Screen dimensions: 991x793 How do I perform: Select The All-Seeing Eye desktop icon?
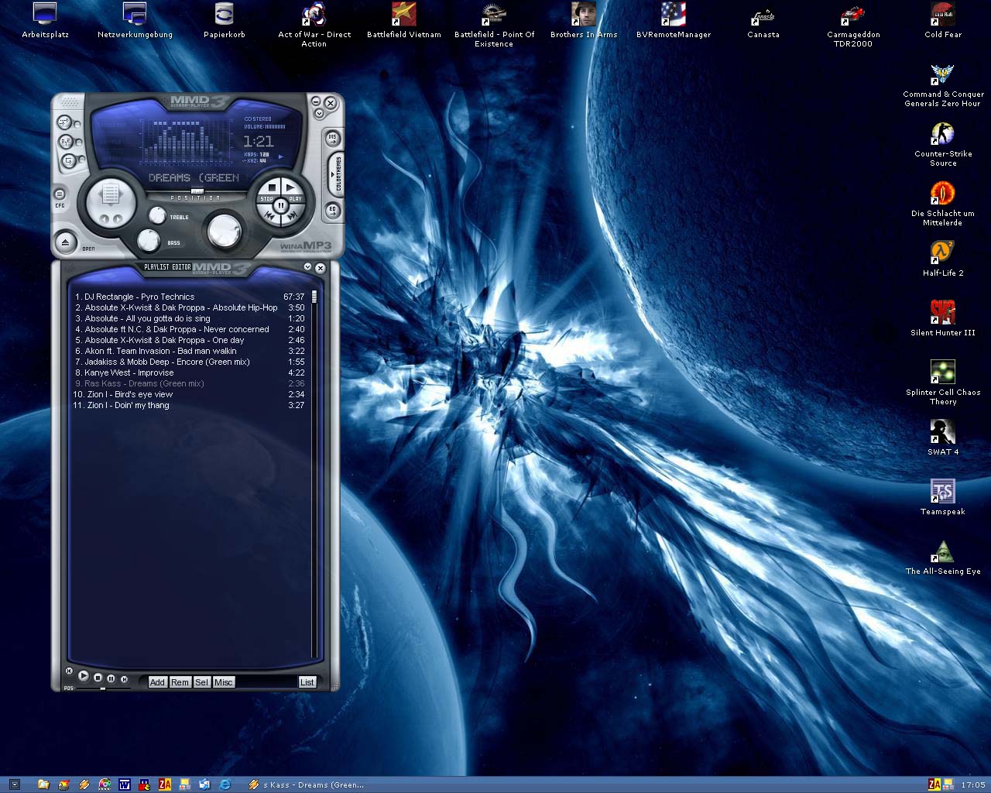(x=942, y=556)
